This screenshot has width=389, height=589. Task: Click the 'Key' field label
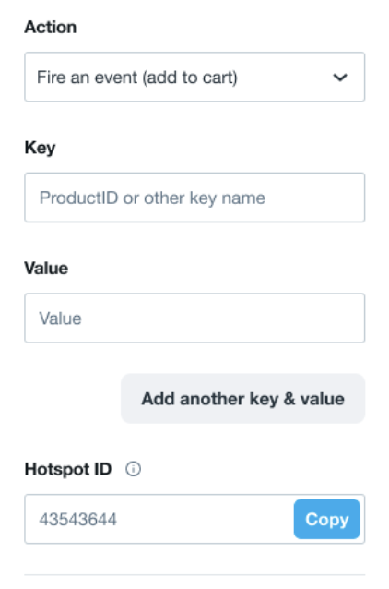41,148
